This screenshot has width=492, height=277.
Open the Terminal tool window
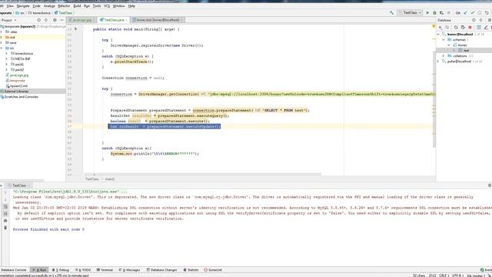[105, 270]
